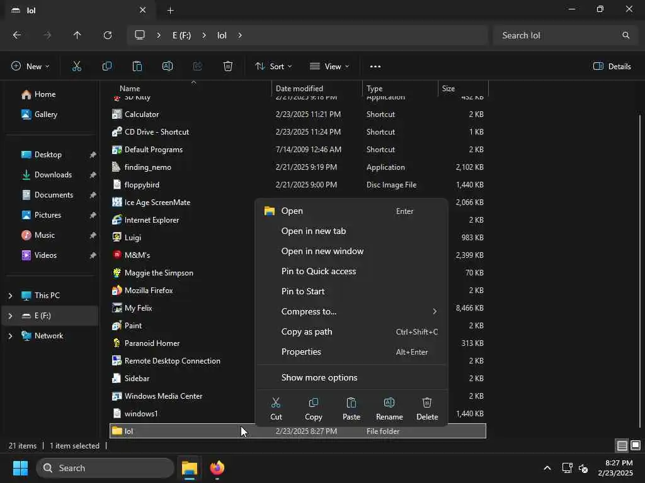The width and height of the screenshot is (645, 483).
Task: Click the vertical scrollbar of file list
Action: (x=640, y=271)
